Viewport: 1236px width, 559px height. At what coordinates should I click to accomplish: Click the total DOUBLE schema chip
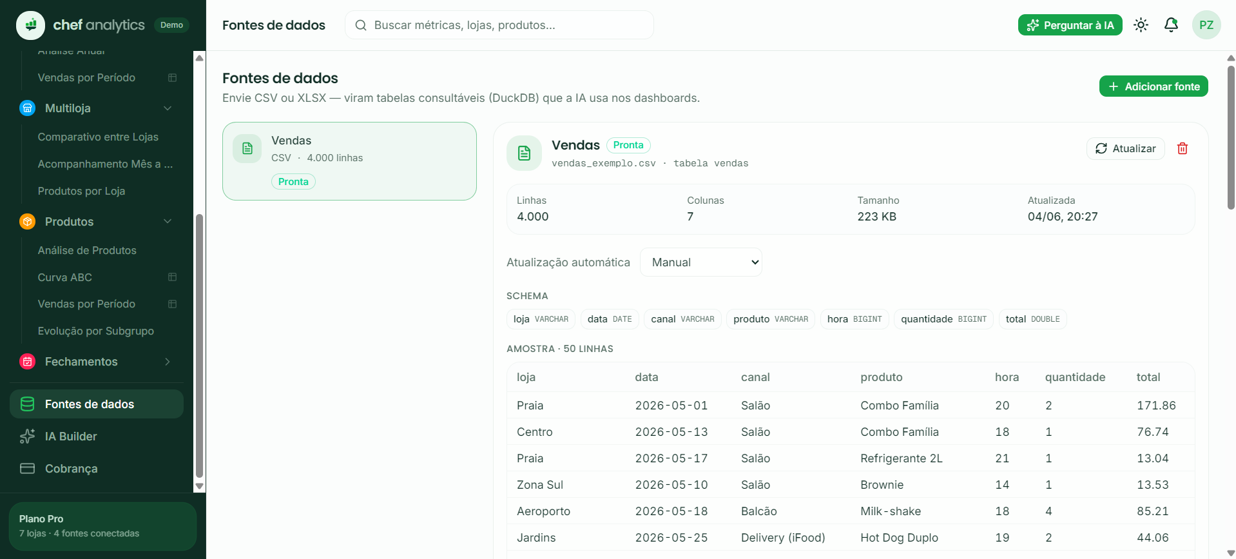pos(1032,319)
